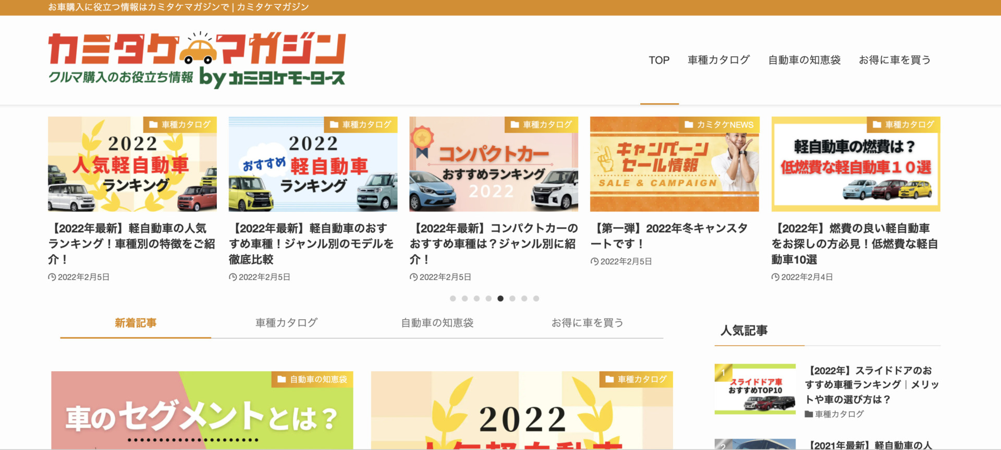Open the カミタケマガジン logo home link
1001x450 pixels.
tap(197, 59)
